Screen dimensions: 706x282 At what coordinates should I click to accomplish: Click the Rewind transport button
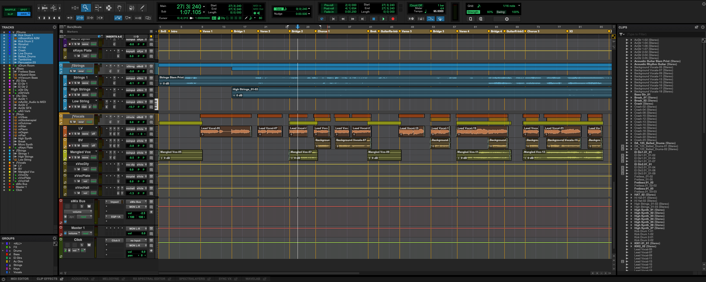pyautogui.click(x=343, y=19)
